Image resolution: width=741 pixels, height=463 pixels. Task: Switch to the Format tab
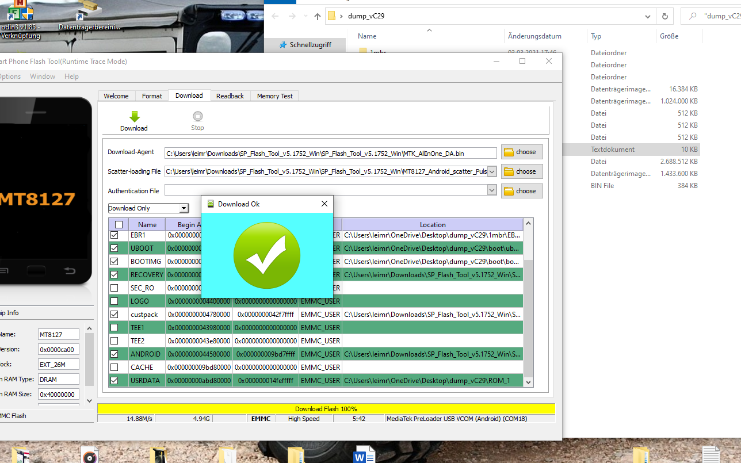152,96
